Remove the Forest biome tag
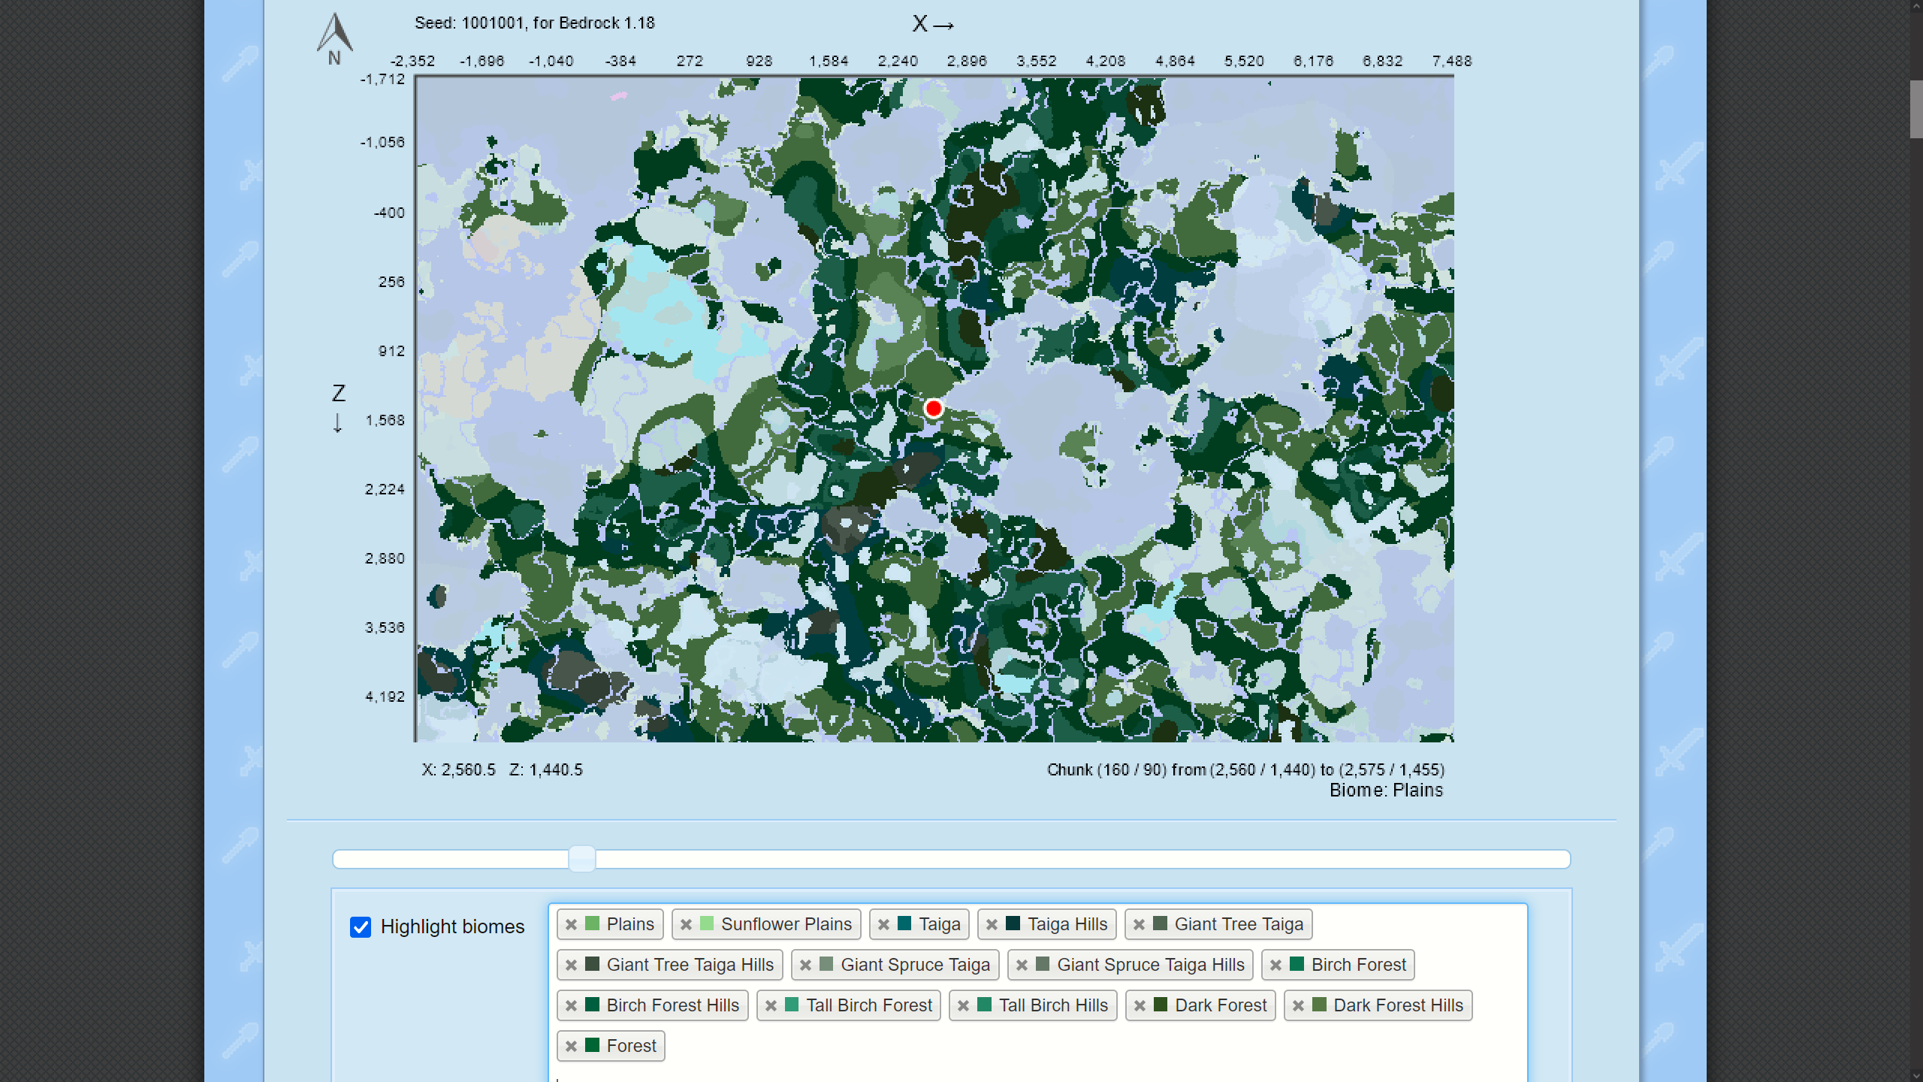This screenshot has height=1082, width=1923. [x=571, y=1047]
